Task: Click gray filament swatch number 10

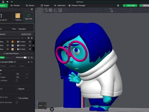Action: click(12, 45)
